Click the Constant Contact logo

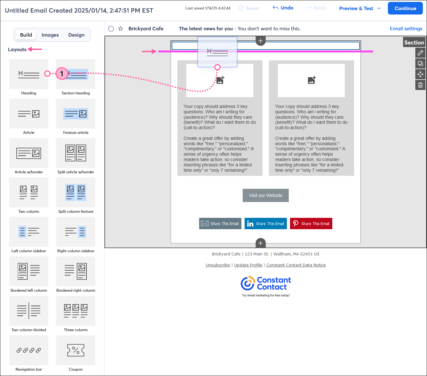point(266,283)
